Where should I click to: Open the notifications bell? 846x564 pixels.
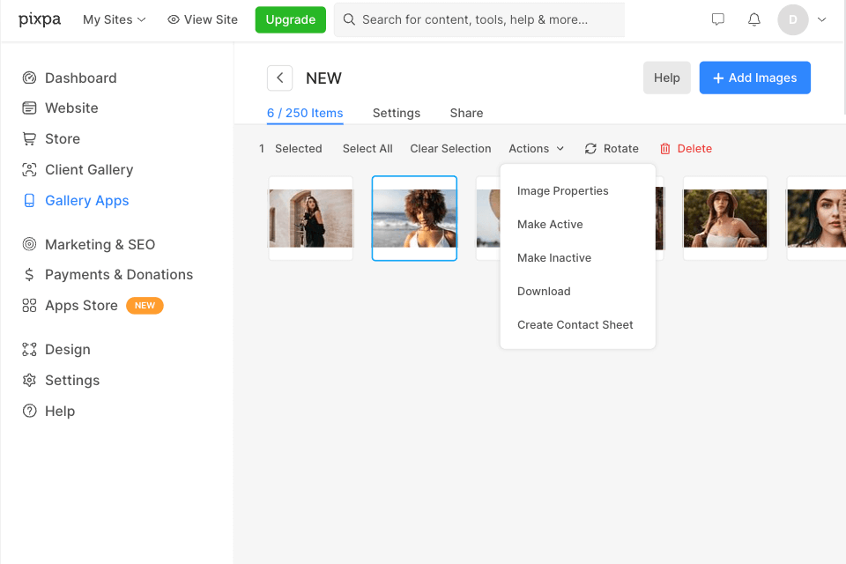click(x=753, y=19)
